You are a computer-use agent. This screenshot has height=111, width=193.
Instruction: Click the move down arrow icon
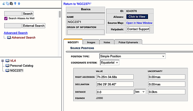click(x=19, y=4)
